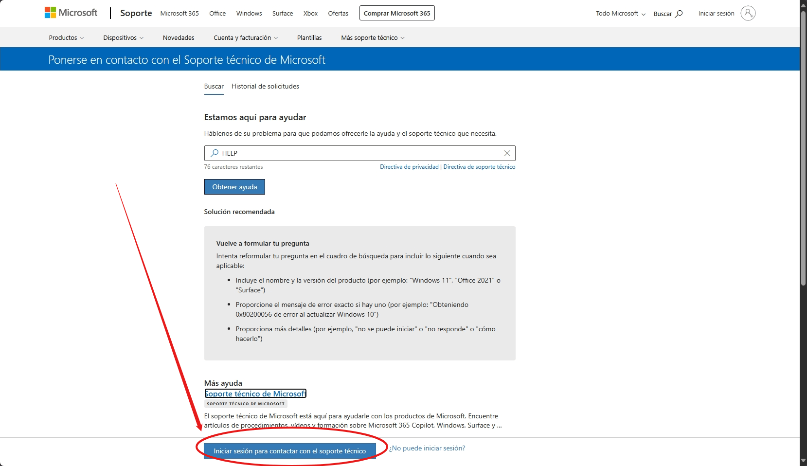
Task: Open the Directiva de soporte técnico link
Action: tap(479, 167)
